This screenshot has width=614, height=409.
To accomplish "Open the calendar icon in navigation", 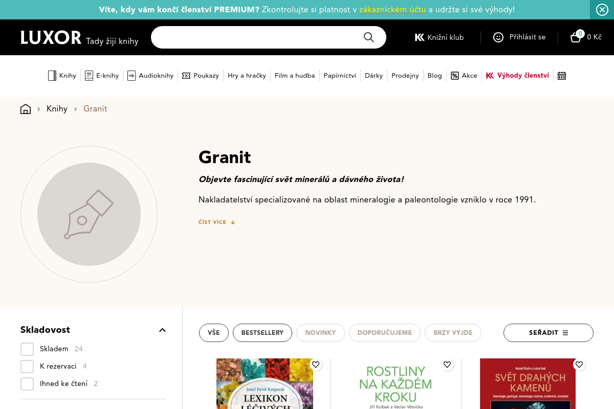I will point(562,76).
